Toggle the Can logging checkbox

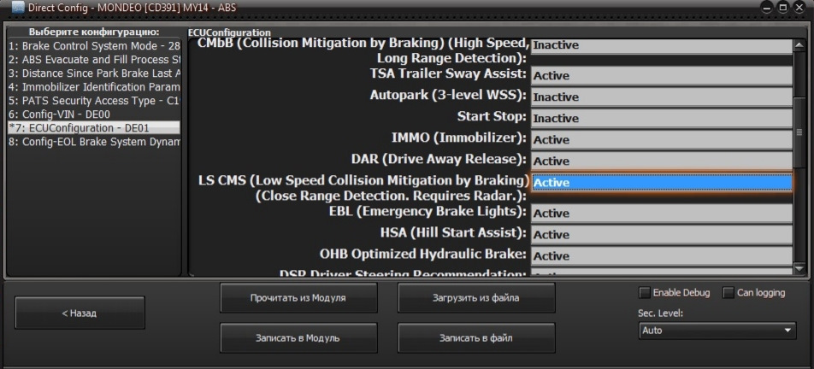(x=728, y=293)
